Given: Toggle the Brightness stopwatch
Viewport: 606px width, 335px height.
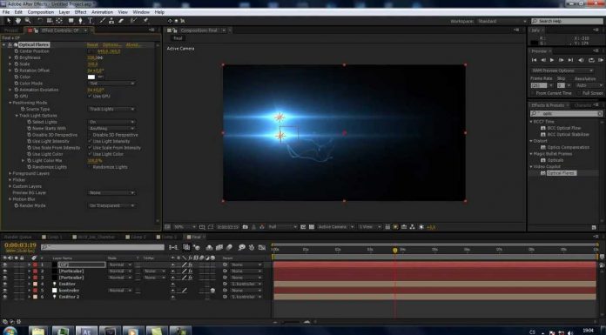Looking at the screenshot, I should tap(17, 57).
